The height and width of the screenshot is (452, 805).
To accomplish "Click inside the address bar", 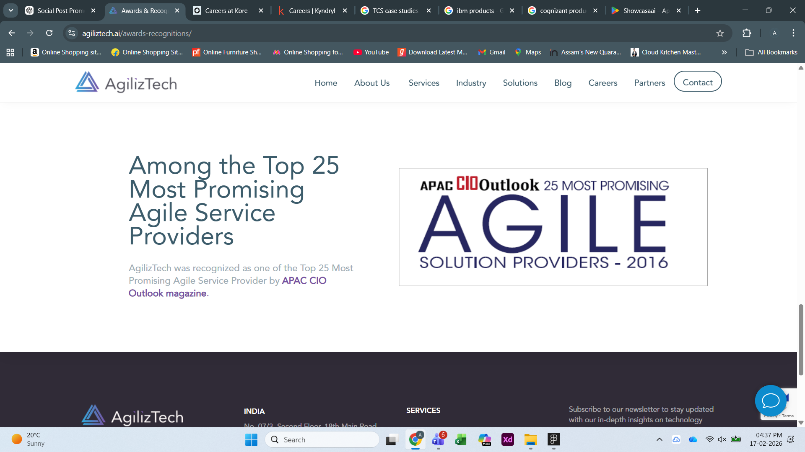I will pos(252,33).
